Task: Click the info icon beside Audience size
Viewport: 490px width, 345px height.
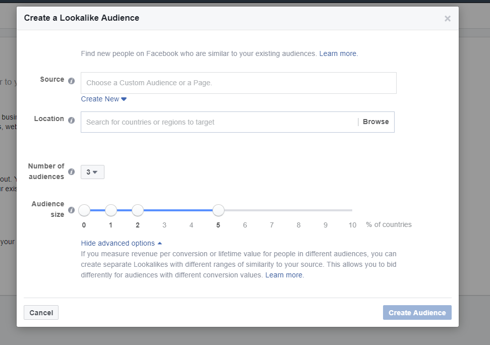Action: pyautogui.click(x=71, y=210)
